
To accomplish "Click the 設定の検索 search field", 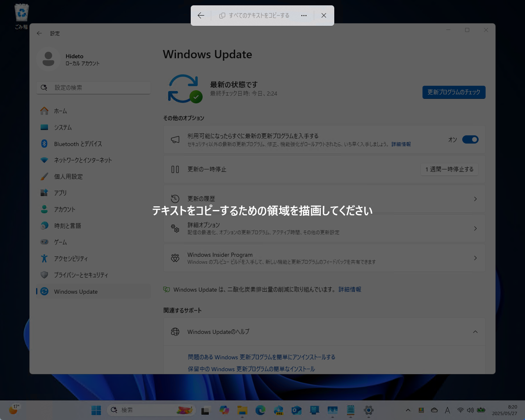I will [94, 87].
